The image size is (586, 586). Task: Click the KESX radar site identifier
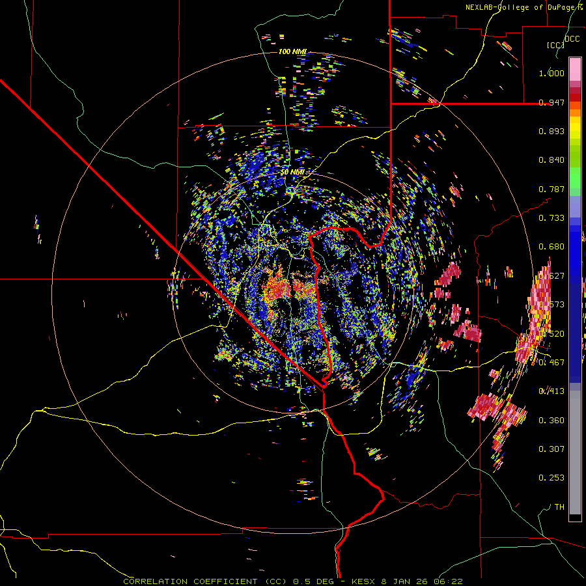(364, 581)
